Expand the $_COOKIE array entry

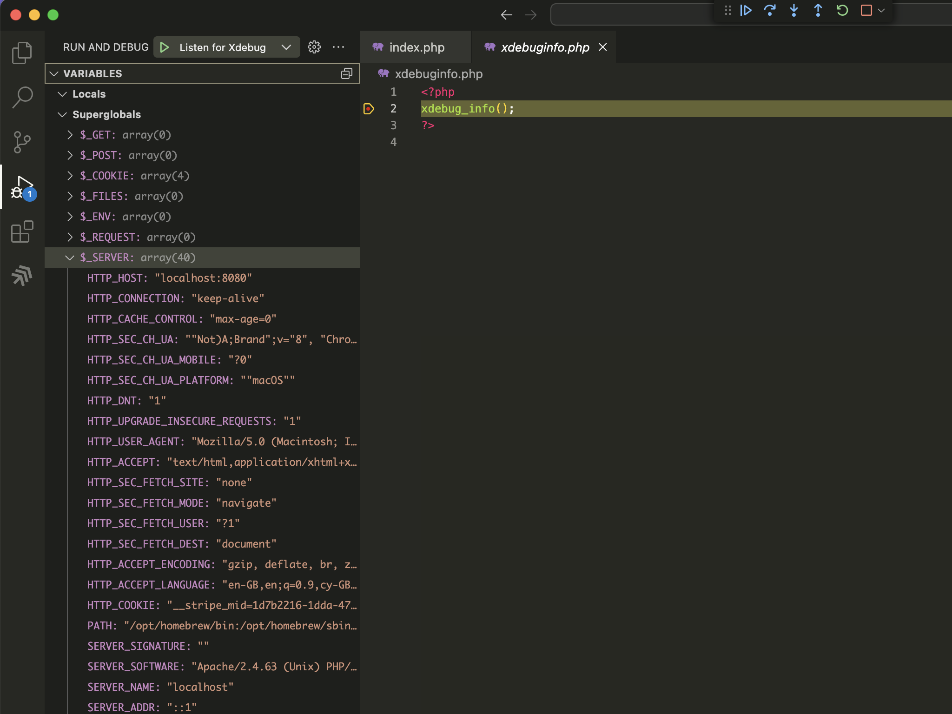[x=70, y=175]
